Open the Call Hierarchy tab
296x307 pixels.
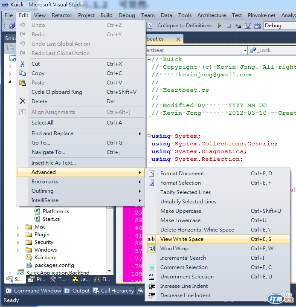pyautogui.click(x=113, y=291)
